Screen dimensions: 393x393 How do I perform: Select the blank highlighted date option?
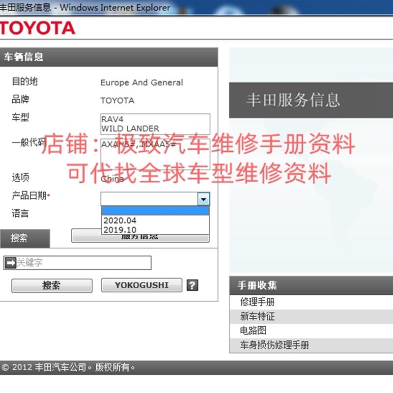(x=155, y=211)
